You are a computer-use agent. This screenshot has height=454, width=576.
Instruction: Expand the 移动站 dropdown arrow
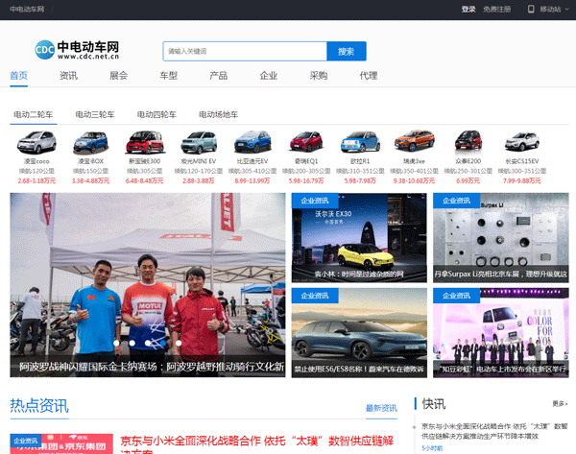pyautogui.click(x=566, y=10)
